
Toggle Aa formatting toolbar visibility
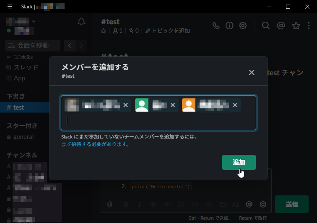236,205
